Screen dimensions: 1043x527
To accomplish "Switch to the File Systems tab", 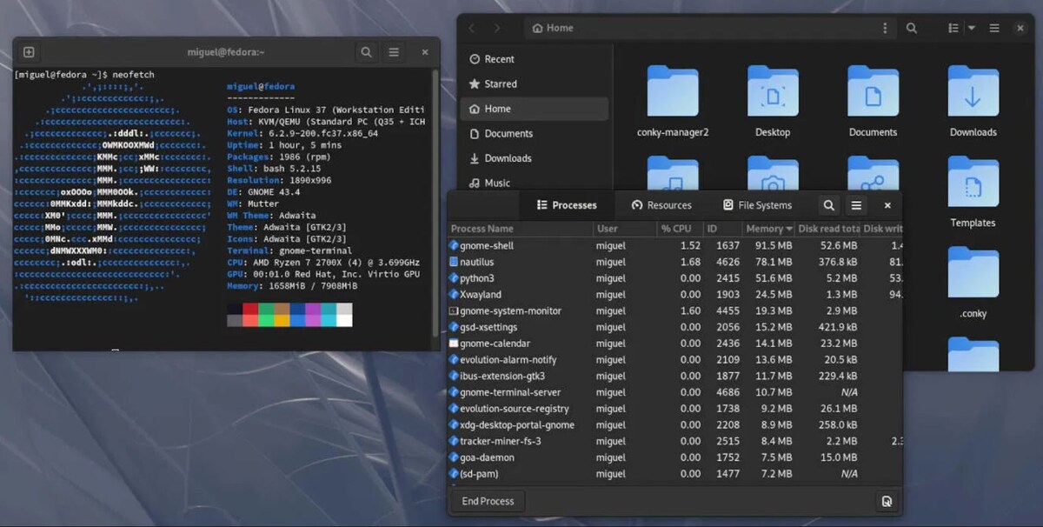I will (x=757, y=205).
